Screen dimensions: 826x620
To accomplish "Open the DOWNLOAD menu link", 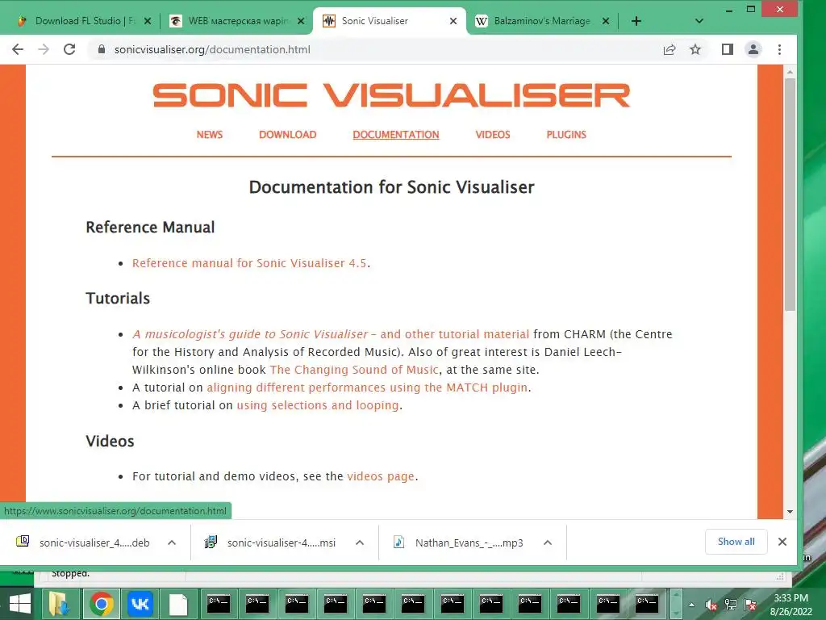I will tap(288, 135).
